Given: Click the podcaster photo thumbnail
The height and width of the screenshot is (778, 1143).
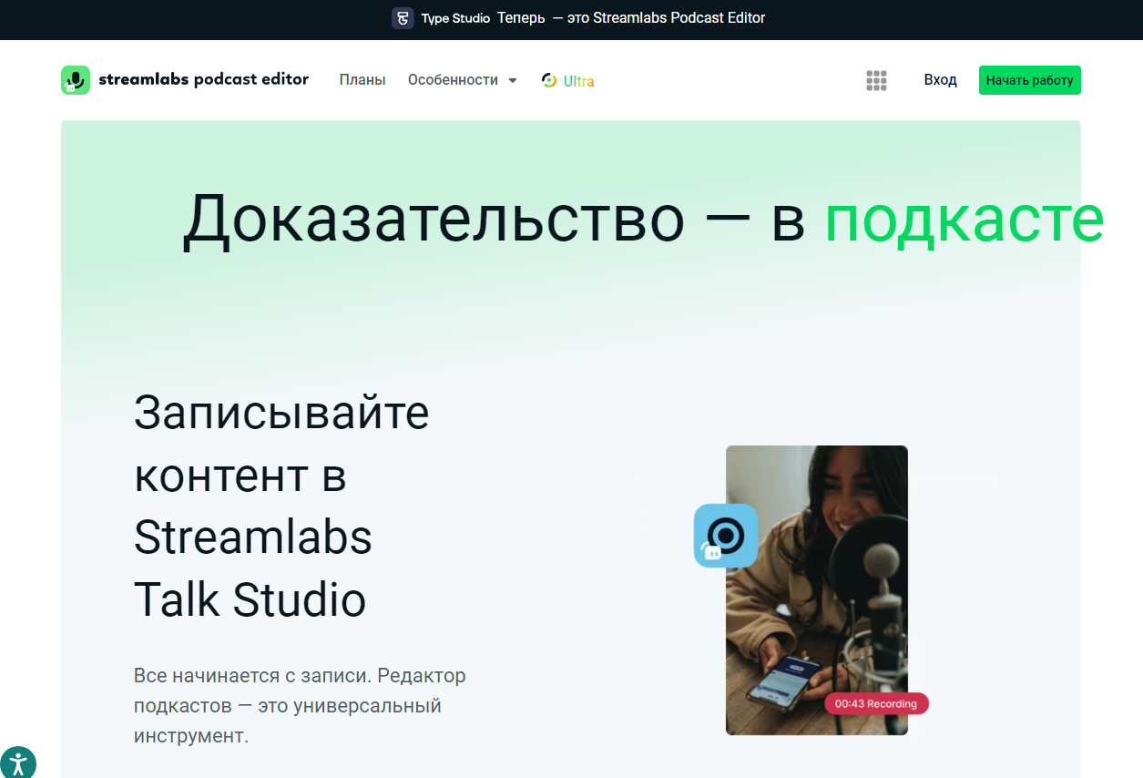Looking at the screenshot, I should pyautogui.click(x=817, y=590).
